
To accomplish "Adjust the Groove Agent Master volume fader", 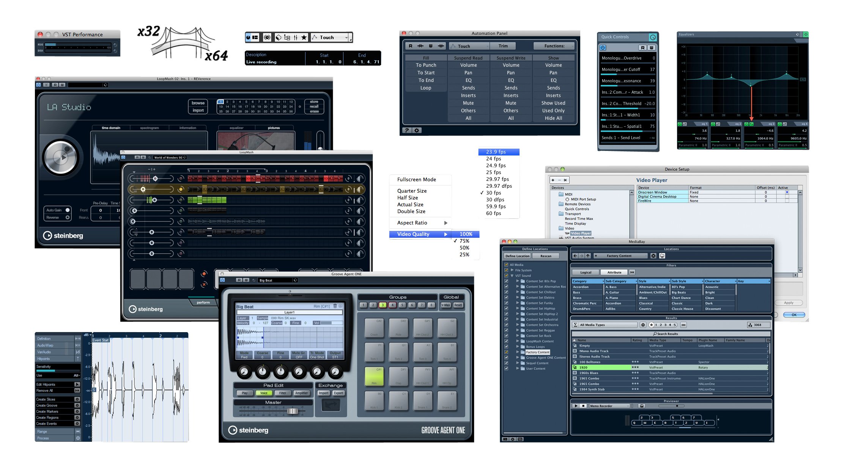I will (293, 411).
